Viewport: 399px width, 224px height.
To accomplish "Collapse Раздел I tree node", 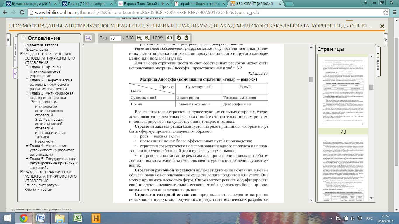I will tap(22, 54).
